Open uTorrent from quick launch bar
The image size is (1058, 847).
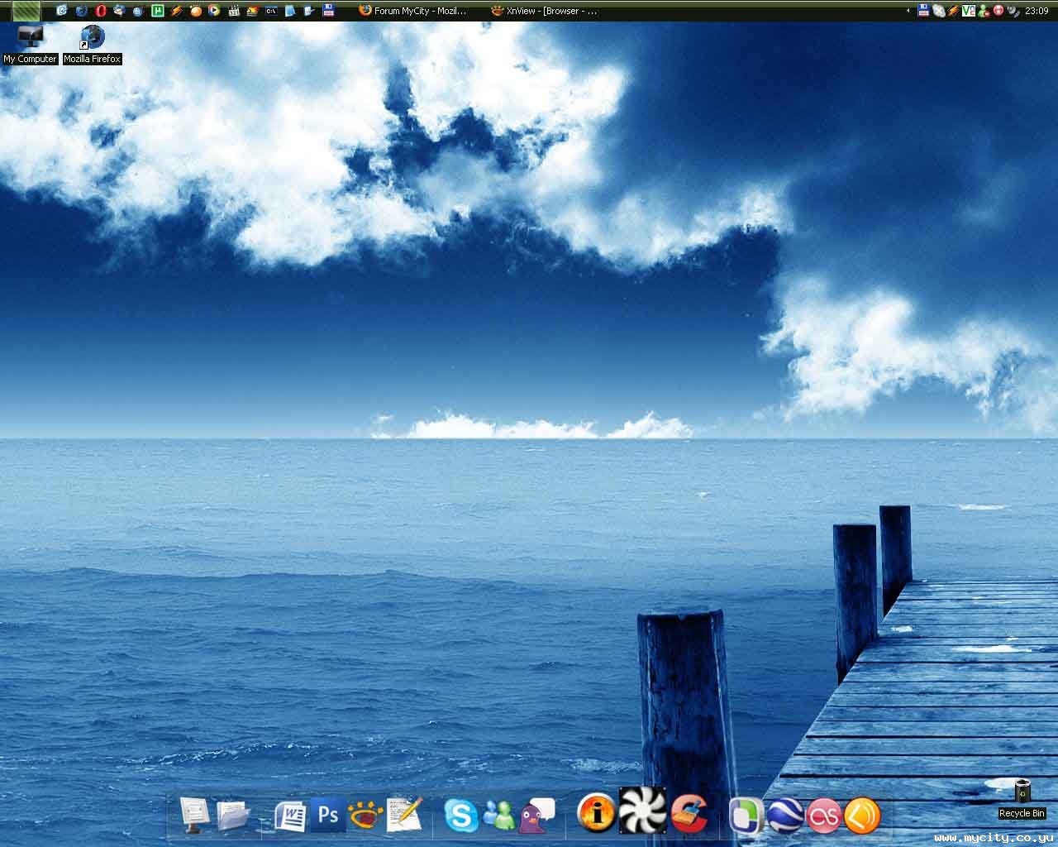pyautogui.click(x=157, y=11)
